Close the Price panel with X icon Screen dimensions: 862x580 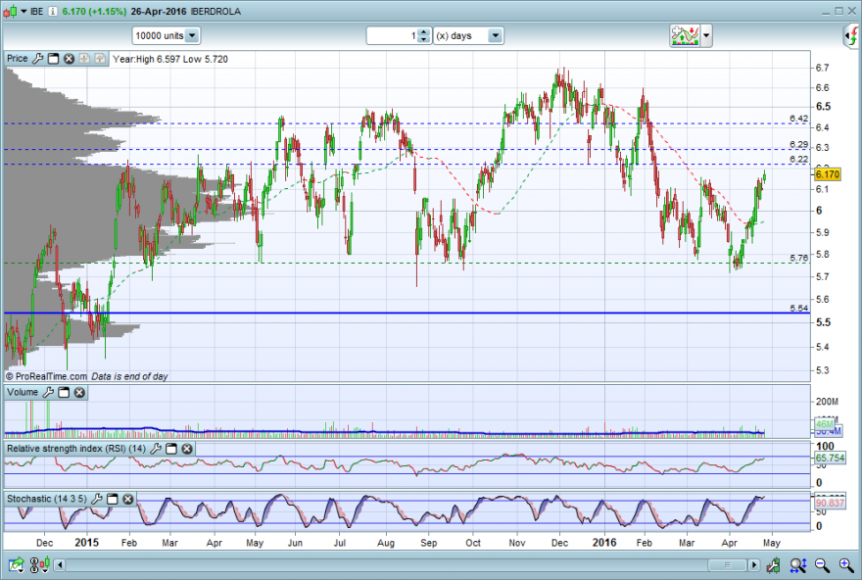[69, 59]
